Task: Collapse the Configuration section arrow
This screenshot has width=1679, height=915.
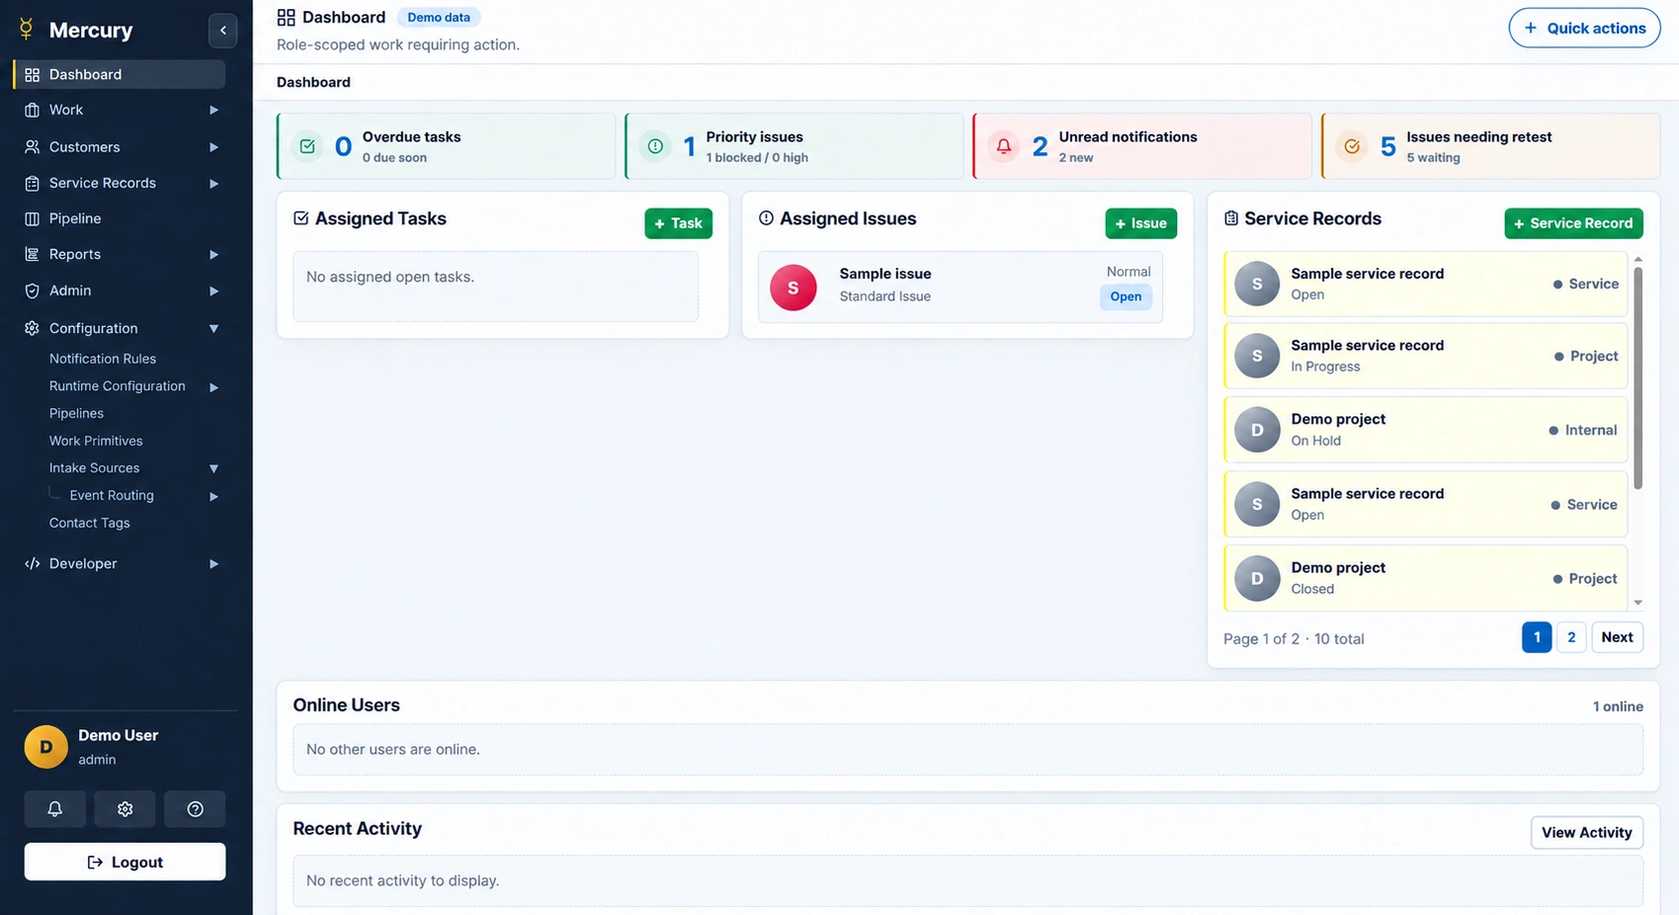Action: (213, 328)
